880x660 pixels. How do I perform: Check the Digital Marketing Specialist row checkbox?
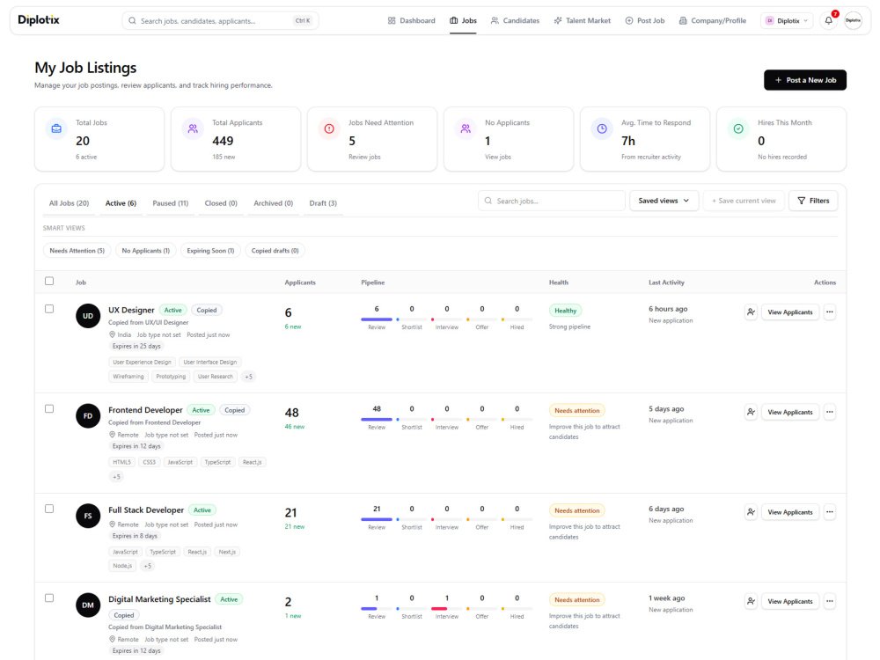49,598
